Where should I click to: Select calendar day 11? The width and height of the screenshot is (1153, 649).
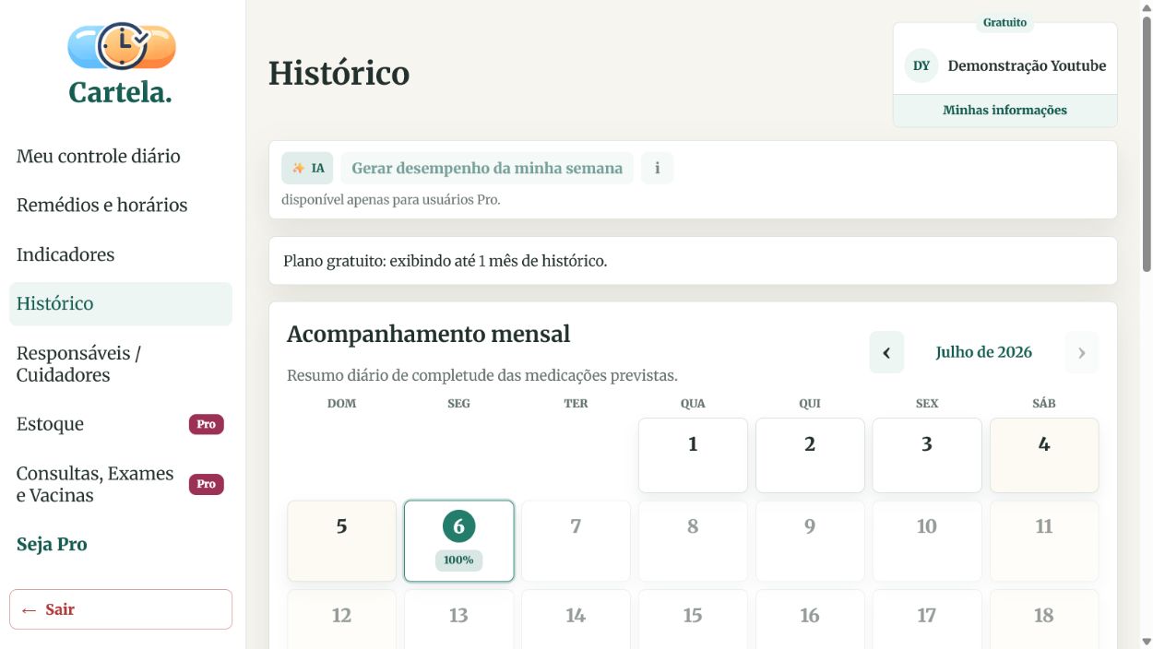pyautogui.click(x=1044, y=541)
